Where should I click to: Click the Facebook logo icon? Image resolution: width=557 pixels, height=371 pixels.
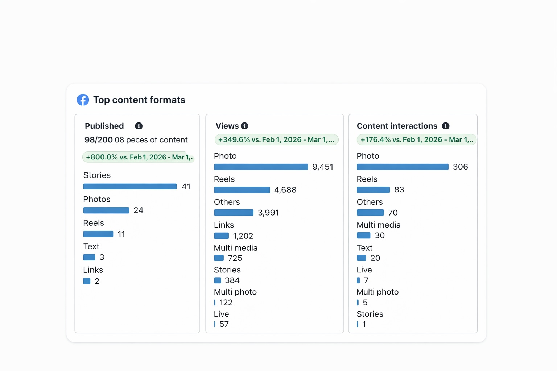point(83,100)
